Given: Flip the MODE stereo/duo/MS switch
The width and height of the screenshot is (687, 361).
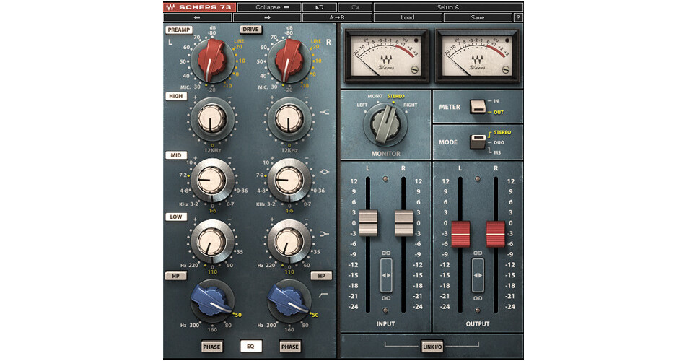Looking at the screenshot, I should click(x=478, y=142).
